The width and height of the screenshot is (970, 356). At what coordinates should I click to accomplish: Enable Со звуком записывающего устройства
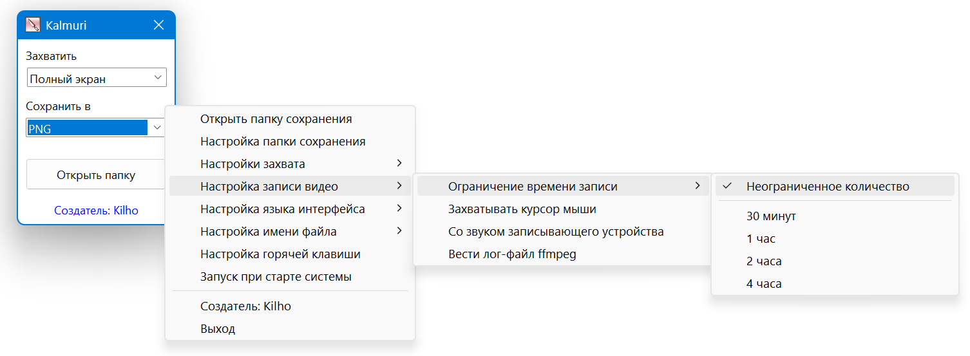click(556, 232)
